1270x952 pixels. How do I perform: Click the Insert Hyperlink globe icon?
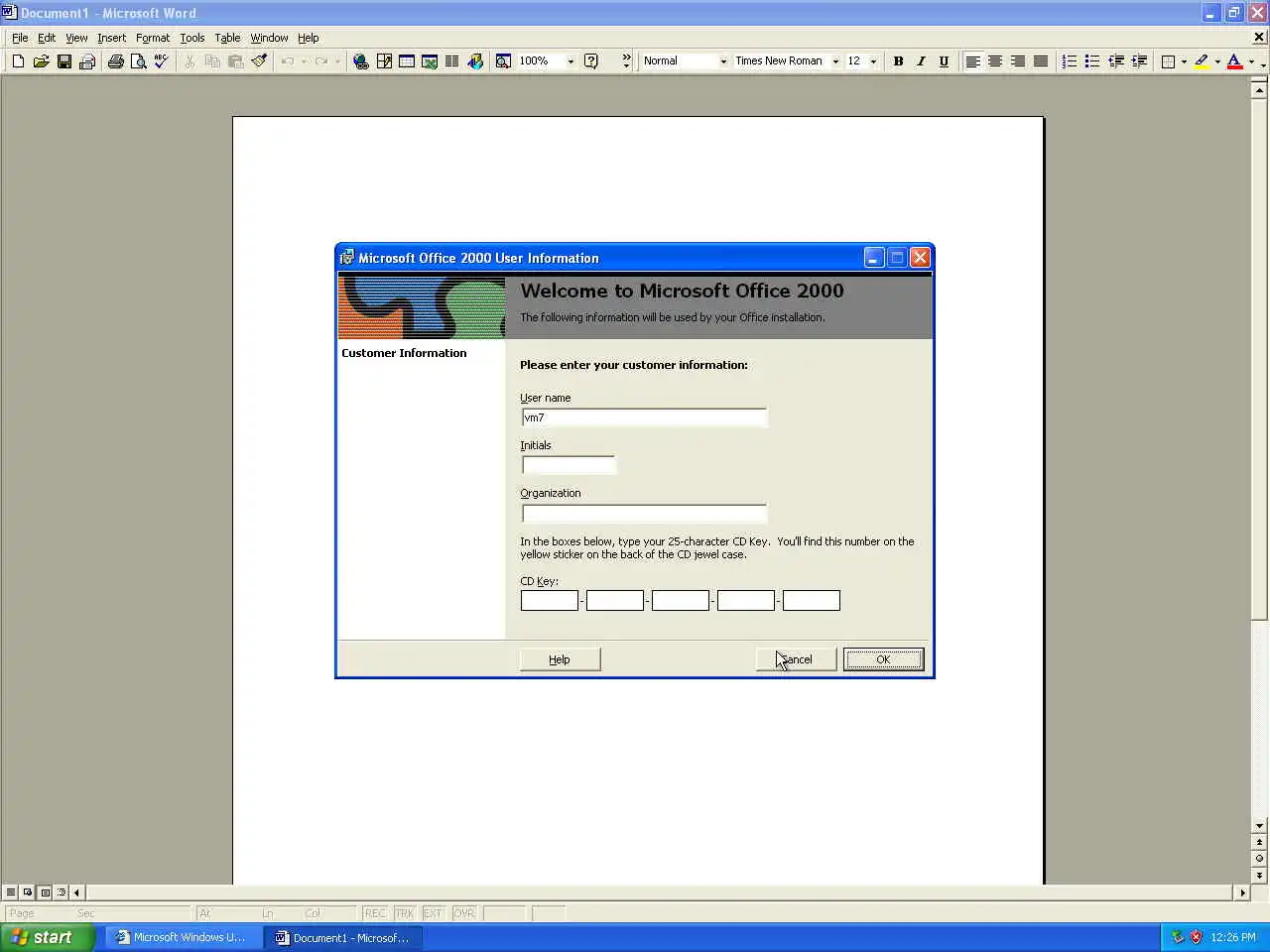[360, 61]
